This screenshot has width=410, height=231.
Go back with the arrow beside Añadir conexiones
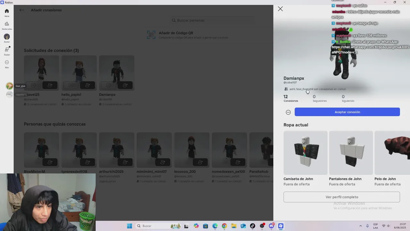click(x=21, y=10)
